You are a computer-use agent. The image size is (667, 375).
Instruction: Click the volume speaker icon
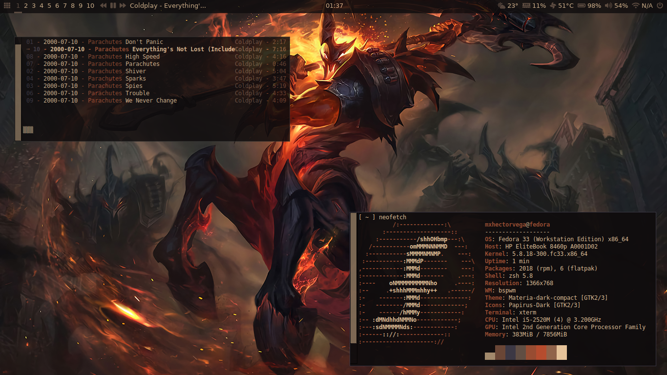608,6
